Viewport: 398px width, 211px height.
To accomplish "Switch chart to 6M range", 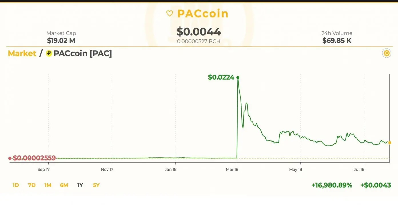I will (x=64, y=185).
